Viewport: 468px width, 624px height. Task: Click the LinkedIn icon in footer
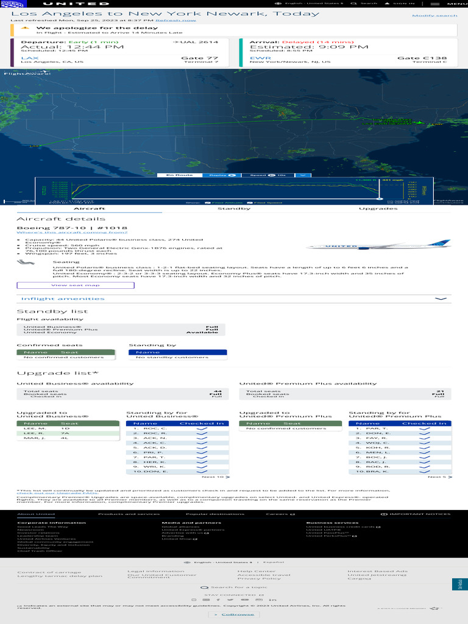(x=272, y=600)
